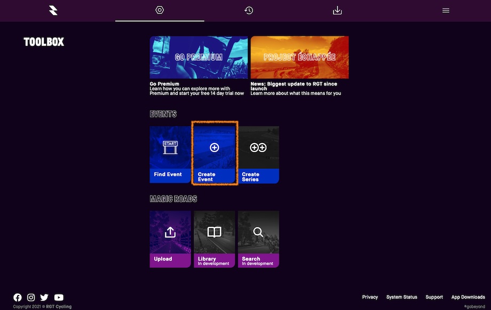Image resolution: width=491 pixels, height=310 pixels.
Task: Click the Project Échappée banner image
Action: [299, 57]
